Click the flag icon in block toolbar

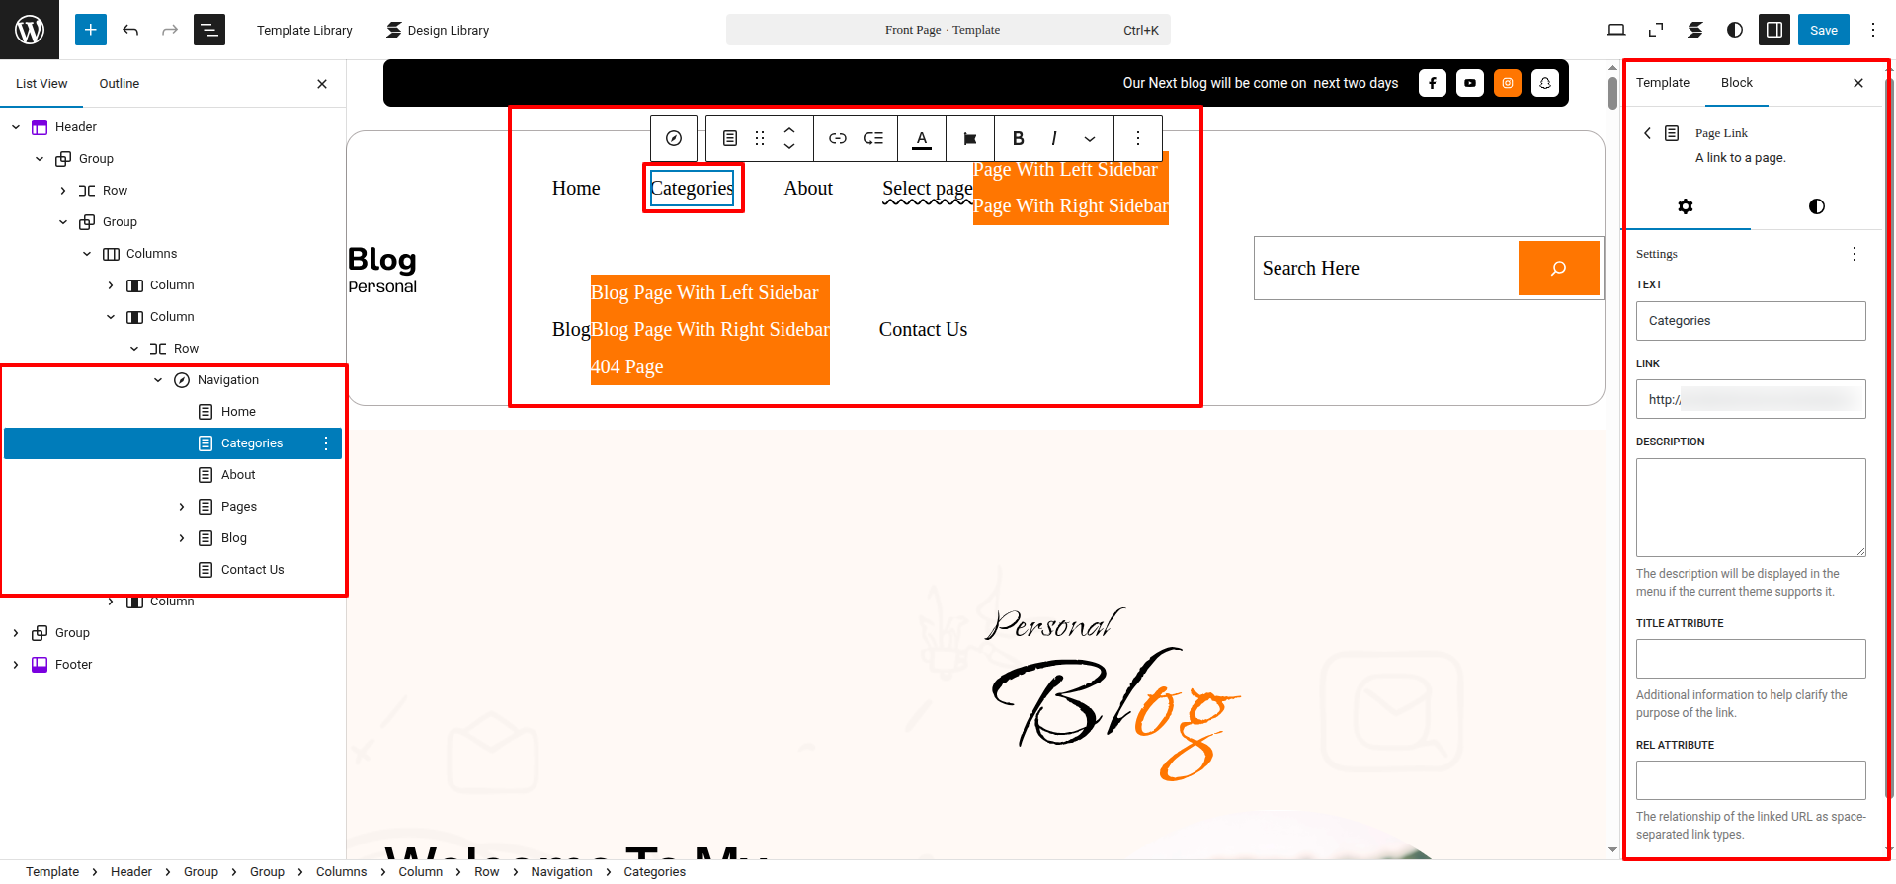coord(970,138)
